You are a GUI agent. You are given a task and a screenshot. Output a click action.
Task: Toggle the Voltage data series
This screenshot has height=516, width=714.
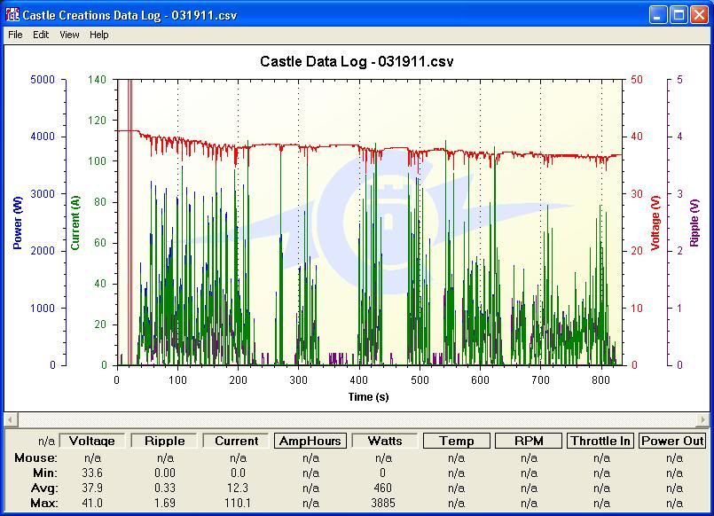click(x=91, y=441)
